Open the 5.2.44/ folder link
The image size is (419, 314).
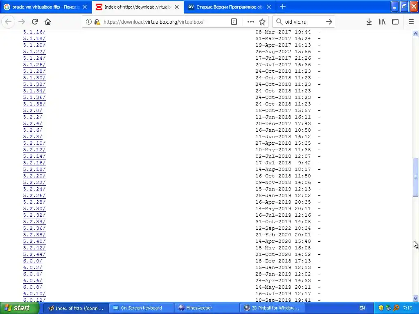34,254
